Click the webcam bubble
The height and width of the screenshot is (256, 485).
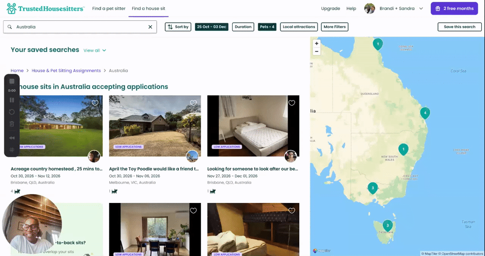[32, 224]
